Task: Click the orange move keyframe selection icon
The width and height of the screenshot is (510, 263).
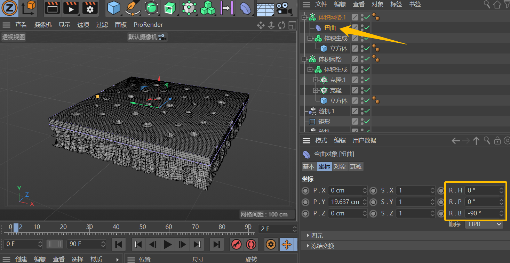Action: pos(286,245)
